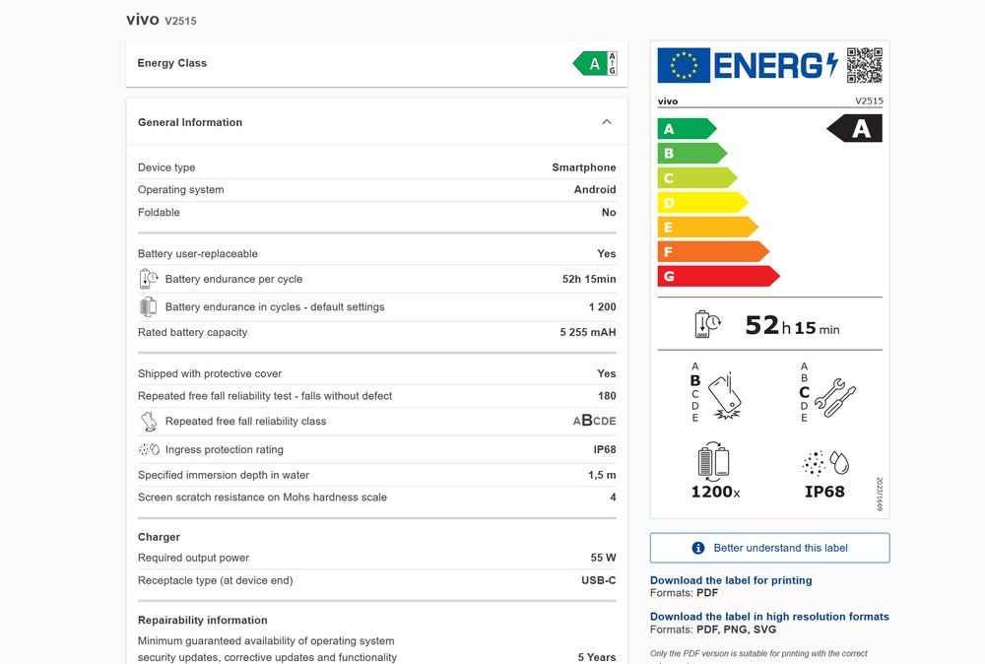Click the EU flag on energy label

[x=684, y=65]
